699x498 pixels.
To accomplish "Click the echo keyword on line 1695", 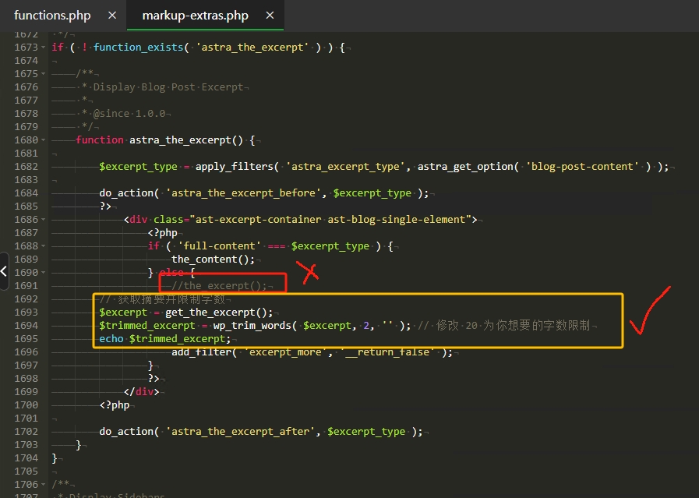I will click(111, 339).
